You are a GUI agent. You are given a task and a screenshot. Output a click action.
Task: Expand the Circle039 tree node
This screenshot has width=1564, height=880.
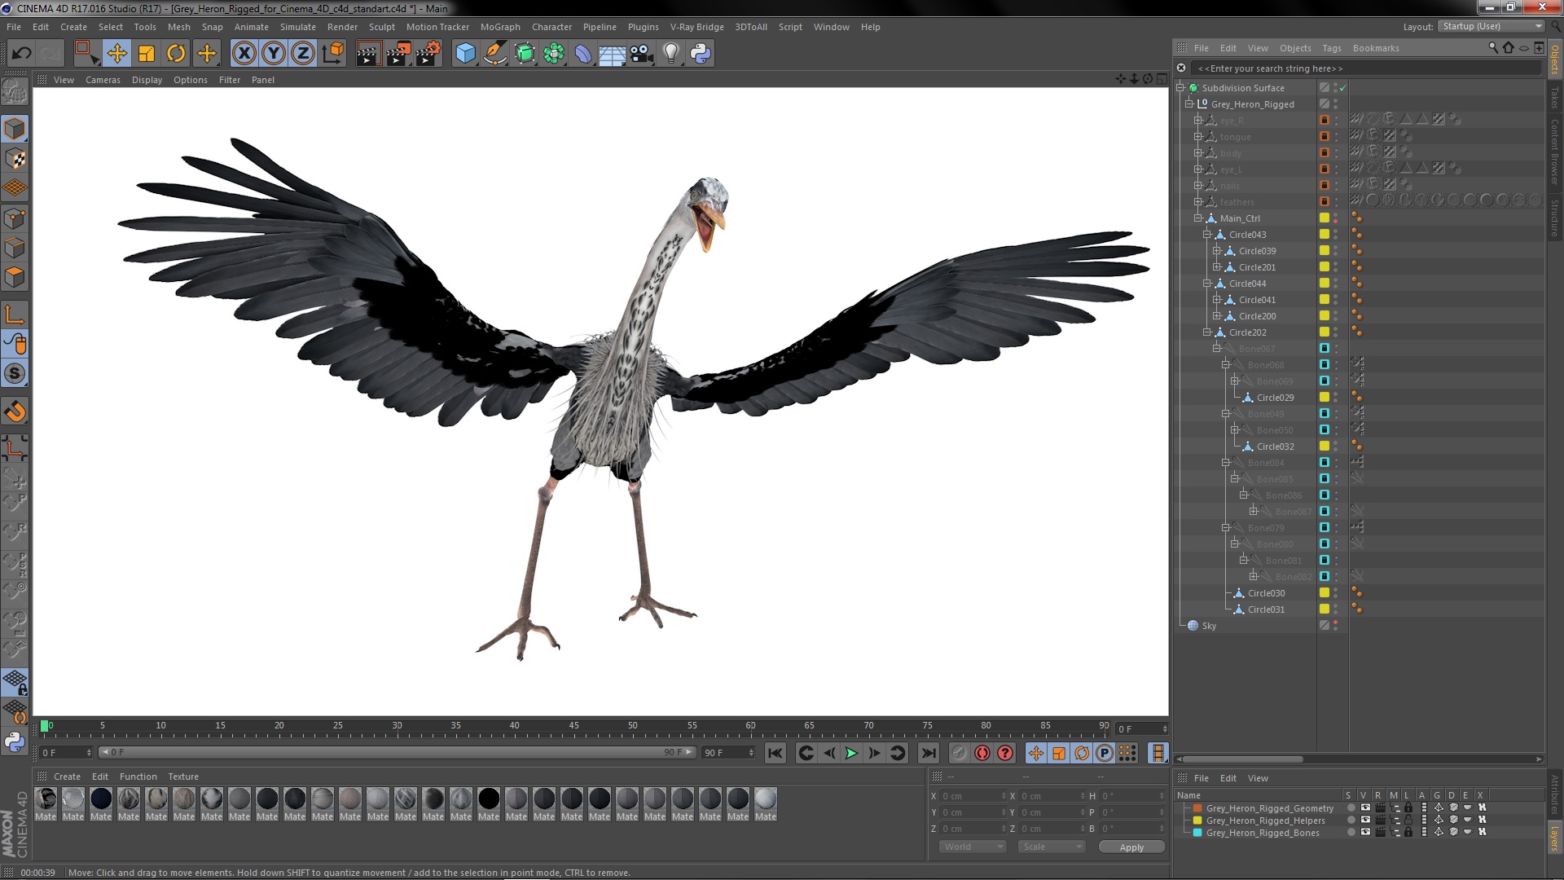1217,251
